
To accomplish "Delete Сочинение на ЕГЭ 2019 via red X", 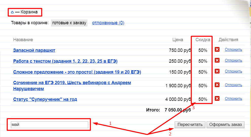I will point(217,85).
